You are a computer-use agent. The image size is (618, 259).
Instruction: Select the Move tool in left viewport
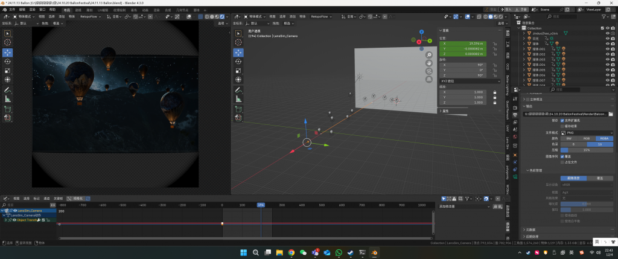click(8, 53)
